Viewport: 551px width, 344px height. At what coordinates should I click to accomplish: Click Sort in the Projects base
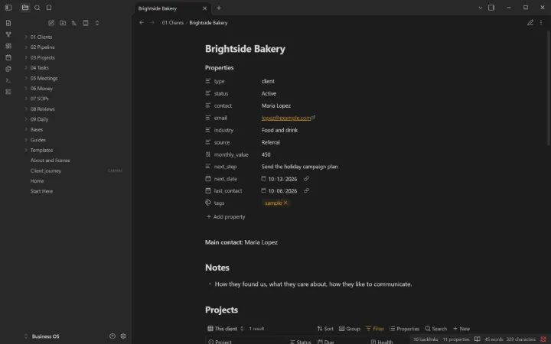325,329
